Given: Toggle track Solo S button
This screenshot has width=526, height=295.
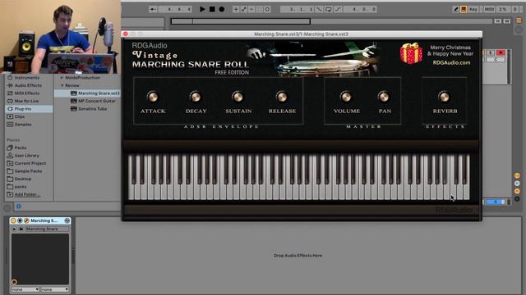Looking at the screenshot, I should (491, 52).
